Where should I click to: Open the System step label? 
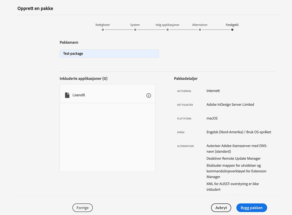point(135,25)
